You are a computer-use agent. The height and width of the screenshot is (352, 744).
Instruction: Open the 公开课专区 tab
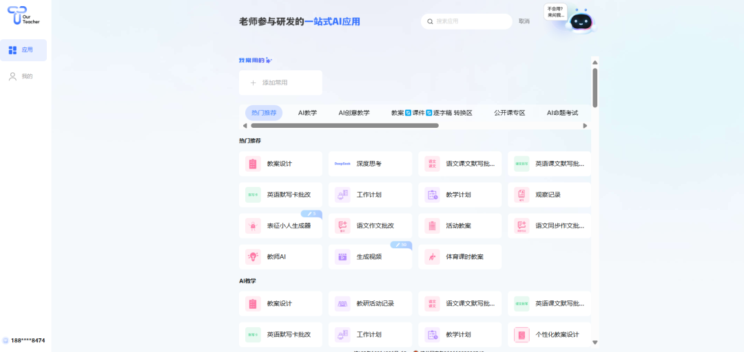[x=509, y=113]
